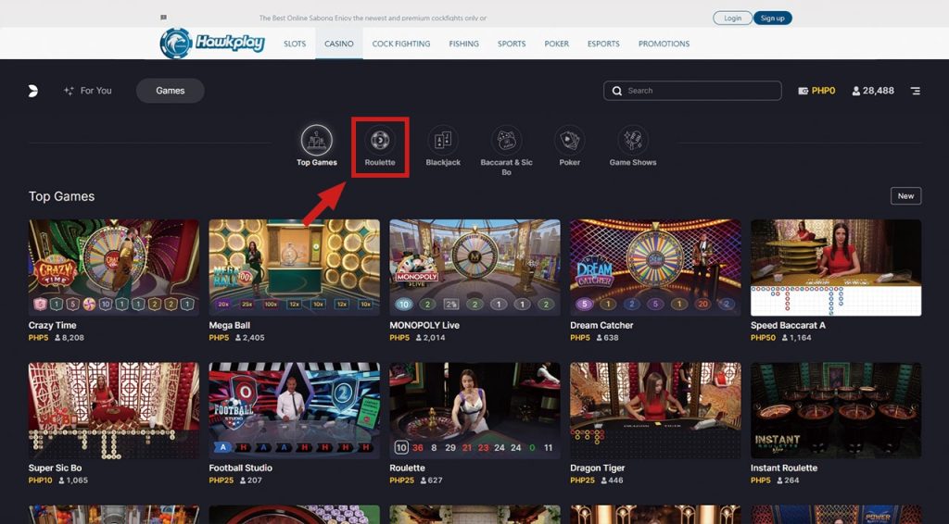Open the Crazy Time game thumbnail
Image resolution: width=949 pixels, height=524 pixels.
pyautogui.click(x=114, y=268)
